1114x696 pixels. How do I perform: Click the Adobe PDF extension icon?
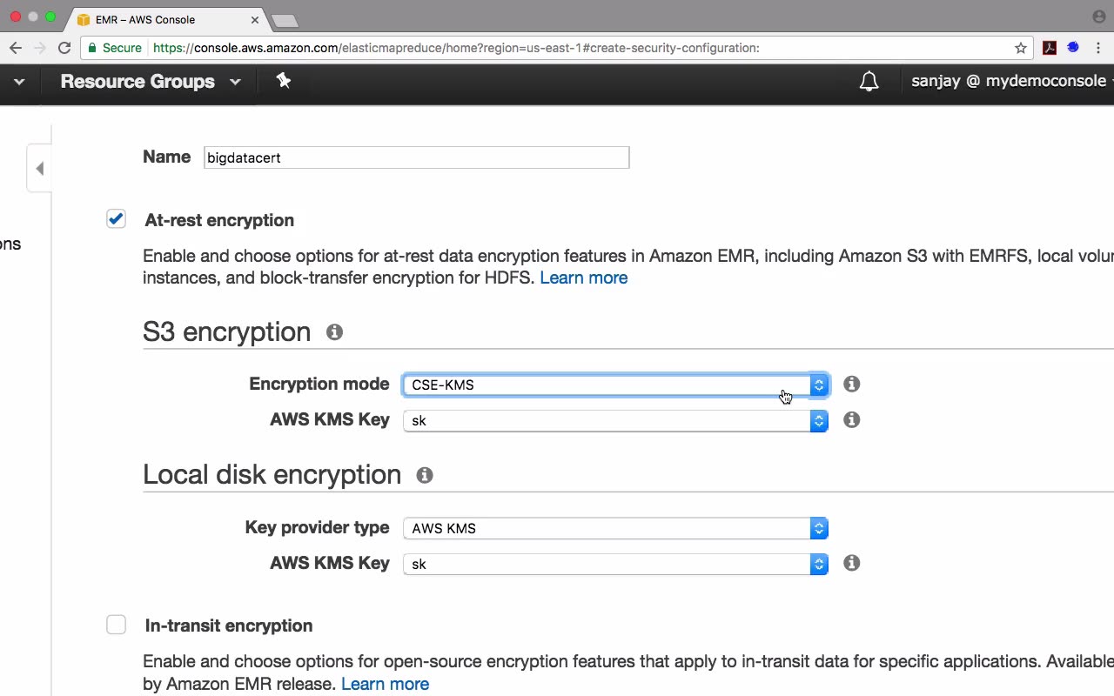pos(1050,48)
